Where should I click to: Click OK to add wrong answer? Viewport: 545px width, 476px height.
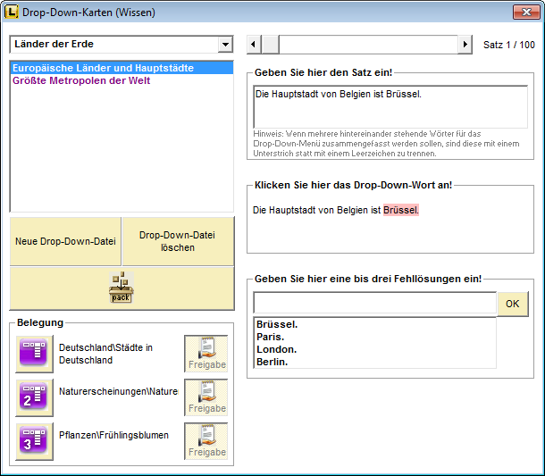[x=512, y=304]
